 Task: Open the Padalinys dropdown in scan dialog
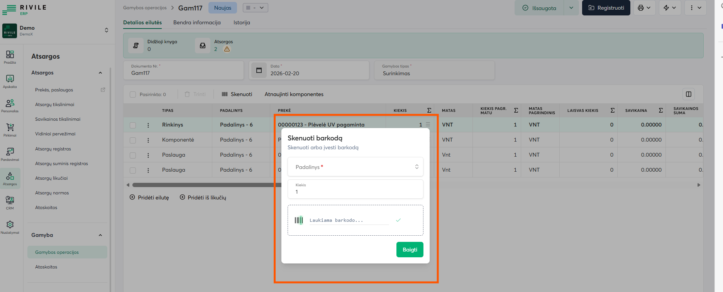point(355,167)
